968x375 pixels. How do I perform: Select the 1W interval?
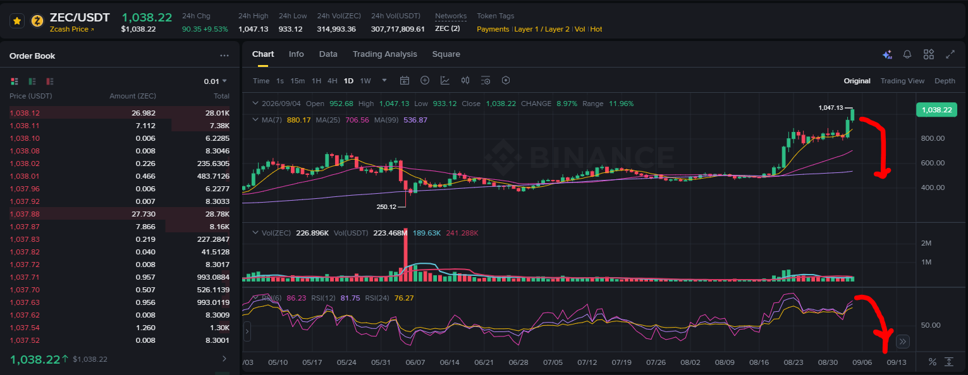(x=365, y=81)
